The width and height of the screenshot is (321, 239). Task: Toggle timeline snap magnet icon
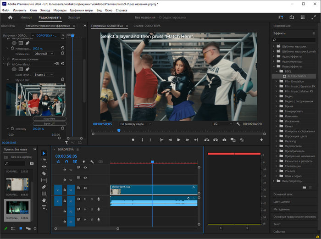click(x=66, y=161)
